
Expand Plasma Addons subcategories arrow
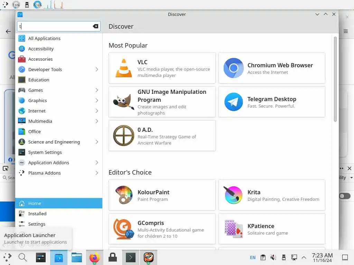[97, 173]
